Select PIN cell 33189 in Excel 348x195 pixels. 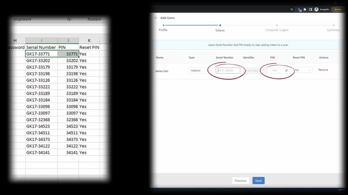tap(68, 93)
